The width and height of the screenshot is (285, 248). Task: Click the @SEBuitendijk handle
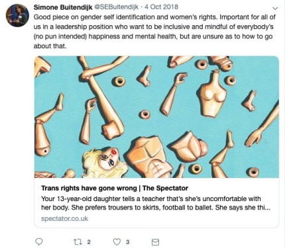(x=117, y=7)
